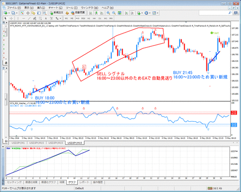The height and width of the screenshot is (192, 241).
Task: Expand the new chart dropdown arrow
Action: click(x=9, y=13)
